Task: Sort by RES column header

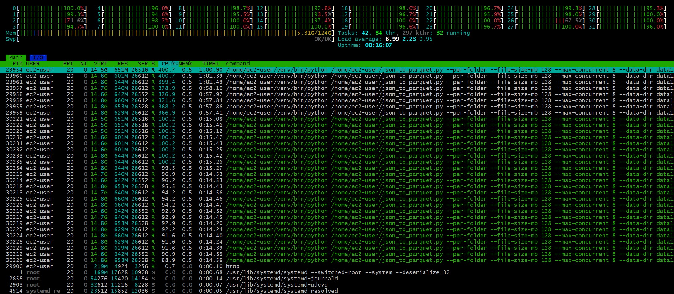Action: click(123, 64)
